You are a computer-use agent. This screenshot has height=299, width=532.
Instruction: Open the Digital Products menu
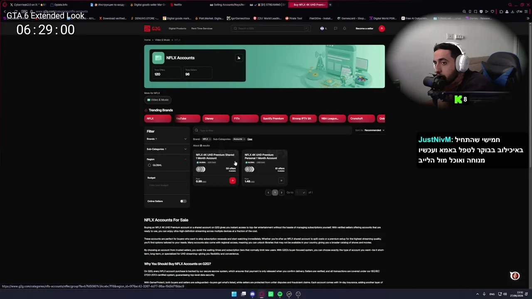pyautogui.click(x=177, y=29)
